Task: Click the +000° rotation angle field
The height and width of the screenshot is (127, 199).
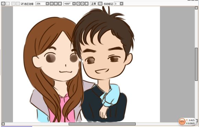Action: pyautogui.click(x=68, y=4)
